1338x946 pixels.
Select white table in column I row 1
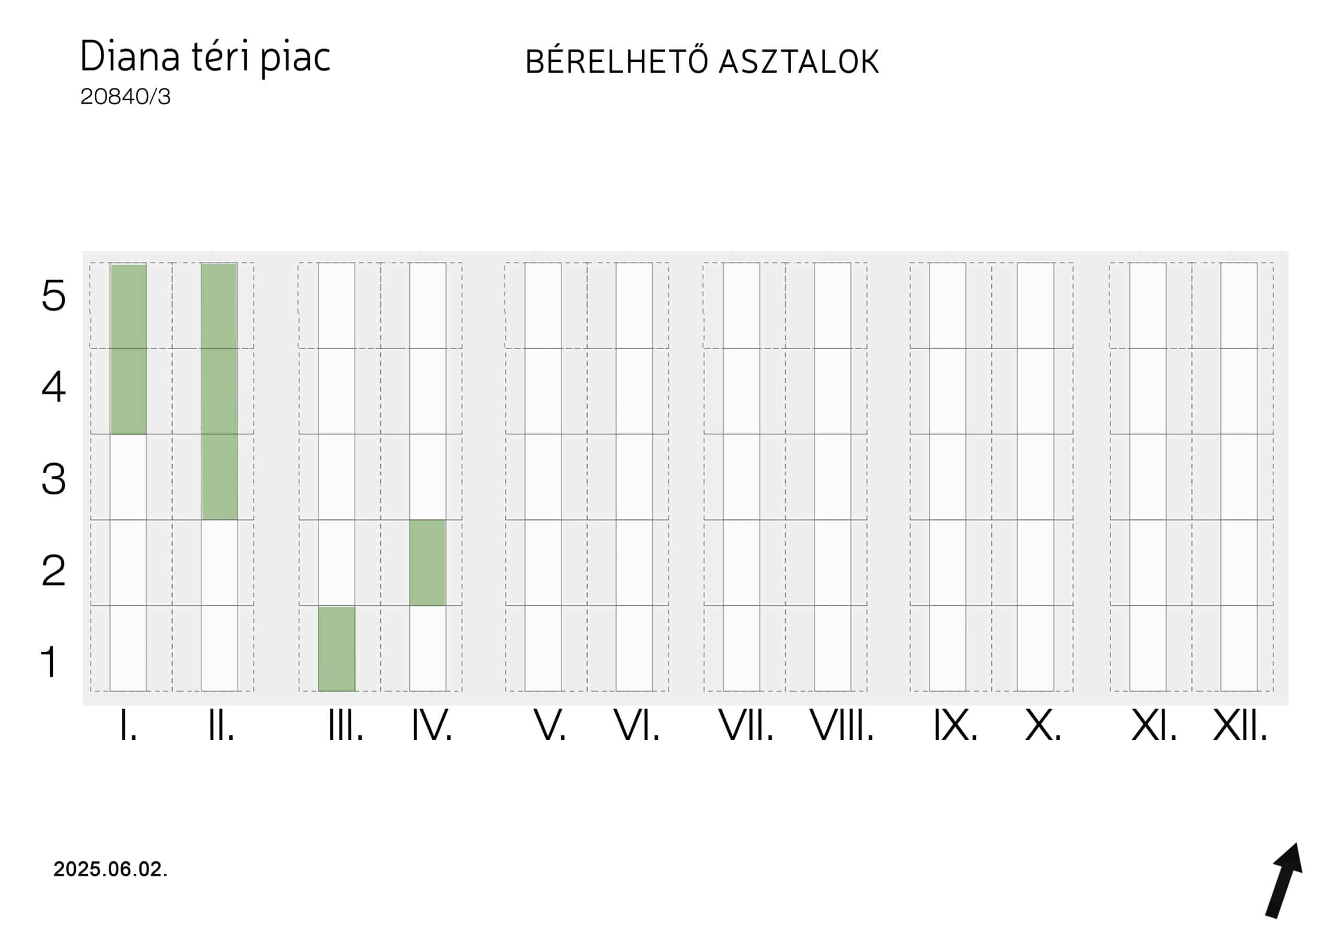[128, 648]
